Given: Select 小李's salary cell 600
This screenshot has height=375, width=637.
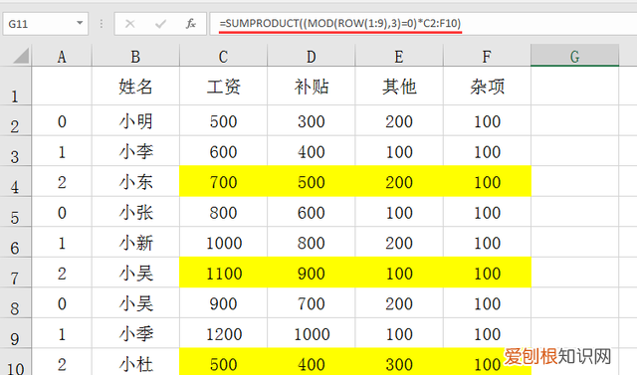Looking at the screenshot, I should (223, 151).
